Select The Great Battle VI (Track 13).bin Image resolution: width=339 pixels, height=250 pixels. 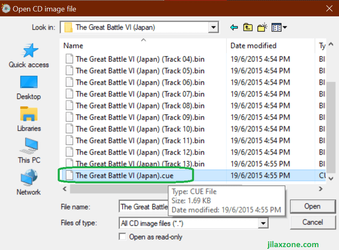click(140, 164)
